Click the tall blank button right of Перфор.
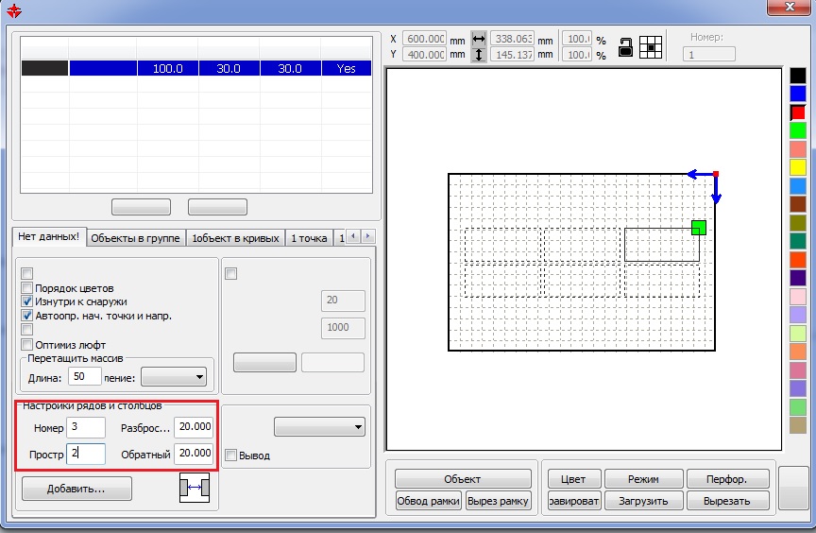 tap(795, 489)
